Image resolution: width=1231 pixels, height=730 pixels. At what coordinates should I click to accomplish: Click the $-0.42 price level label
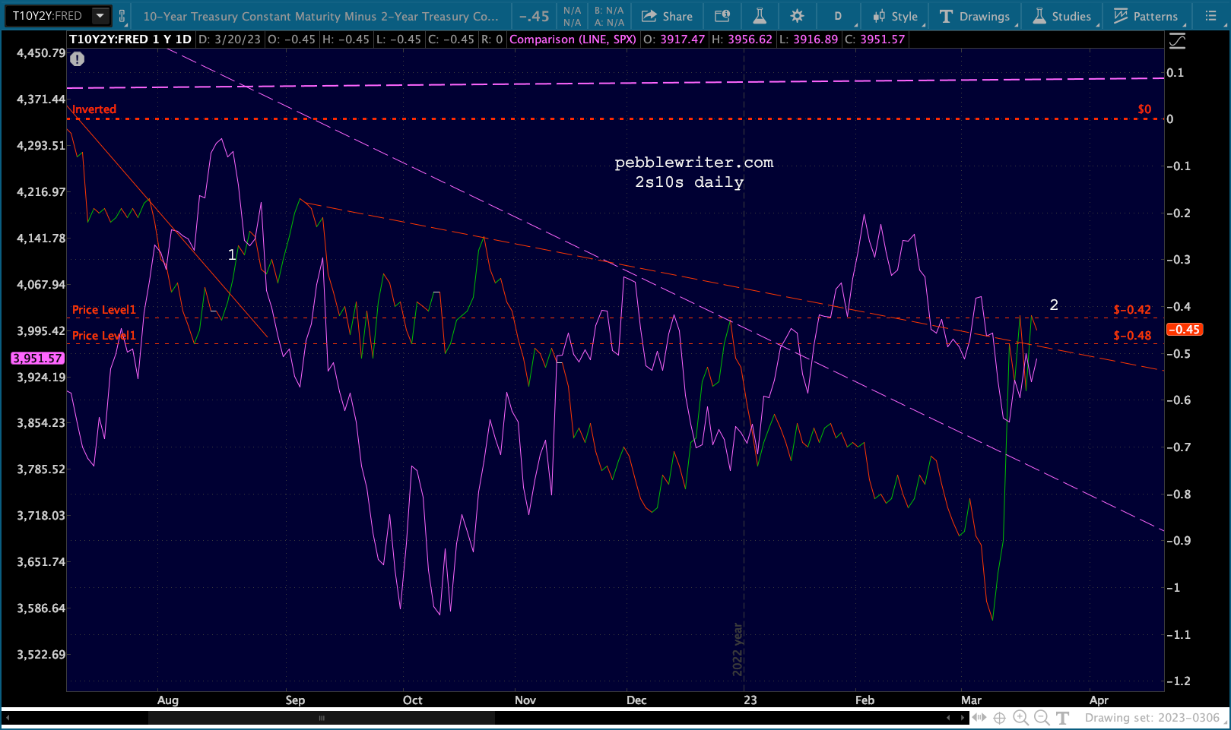pyautogui.click(x=1132, y=310)
